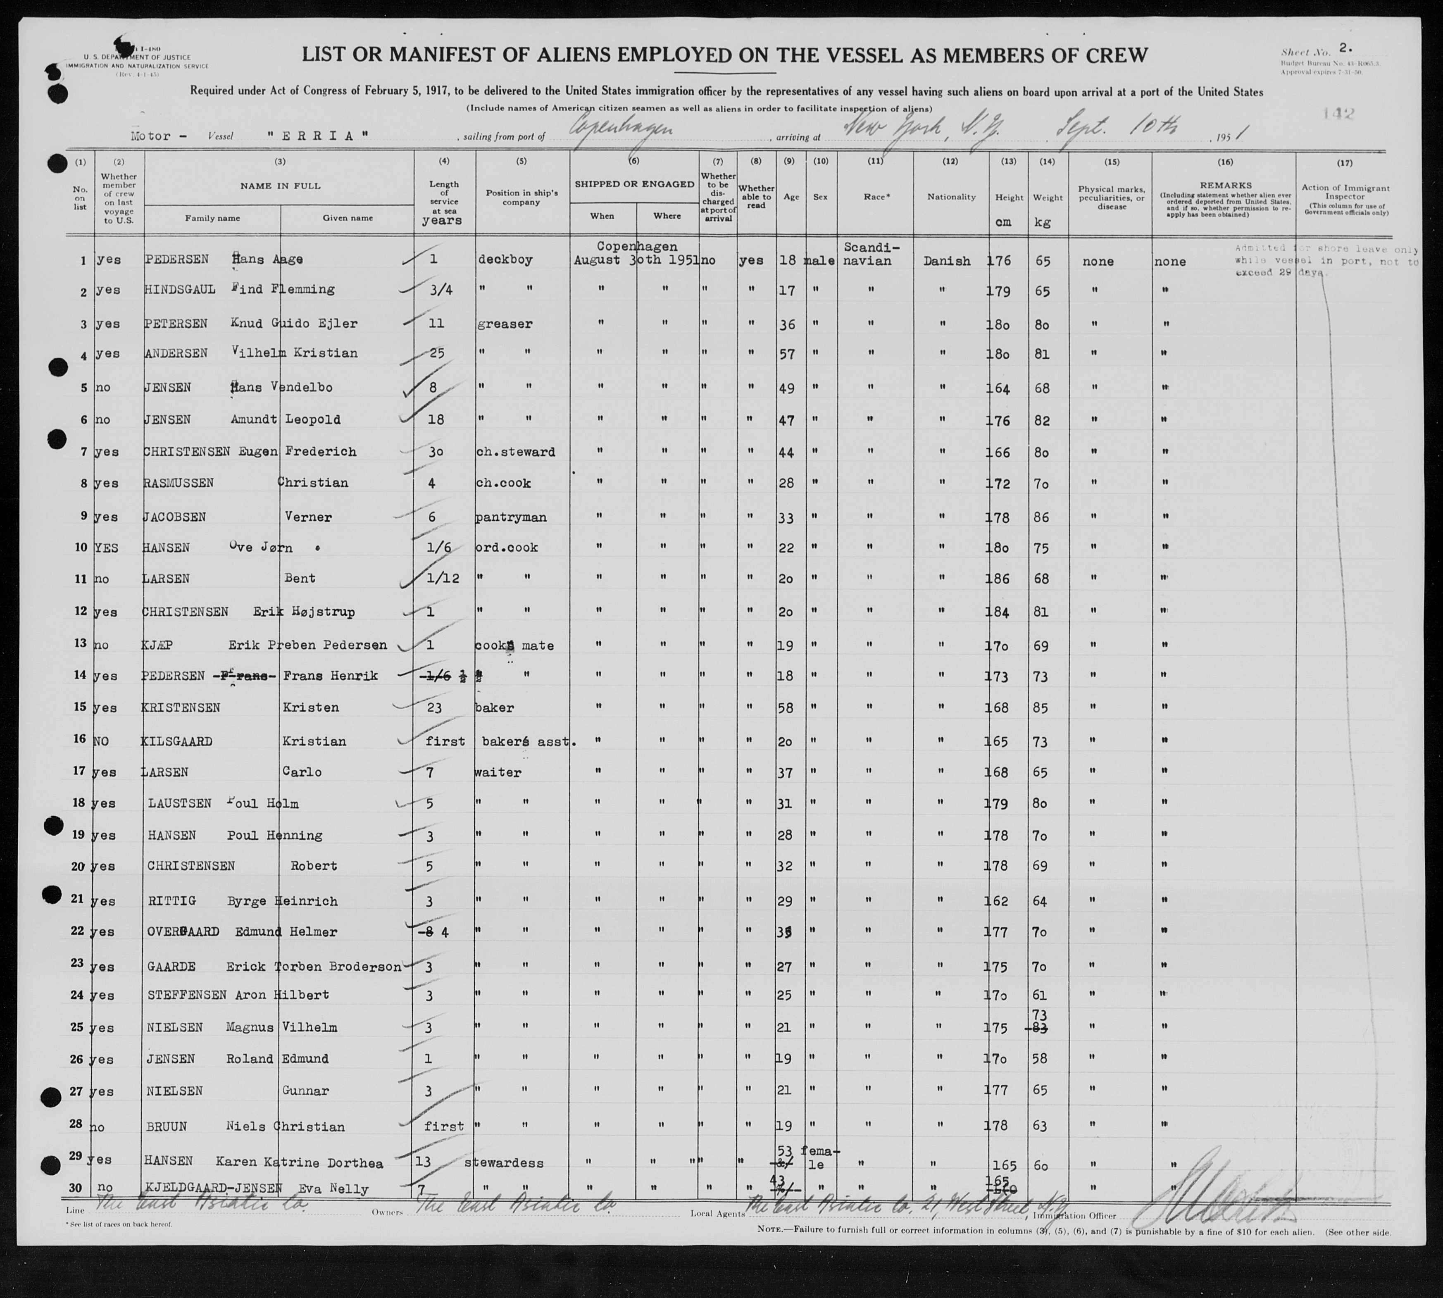Screen dimensions: 1443x1298
Task: Select the 'Physical marks, peculiarities' header
Action: [1111, 198]
